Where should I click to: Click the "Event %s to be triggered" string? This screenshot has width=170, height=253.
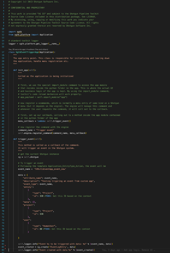pyautogui.click(x=63, y=244)
